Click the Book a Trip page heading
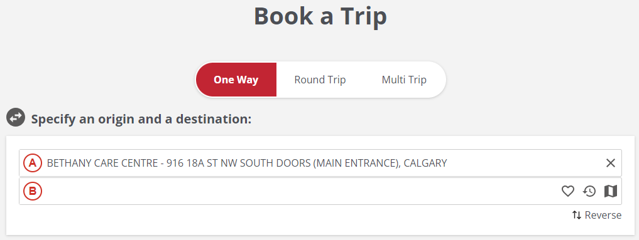Viewport: 639px width, 240px height. (x=320, y=16)
